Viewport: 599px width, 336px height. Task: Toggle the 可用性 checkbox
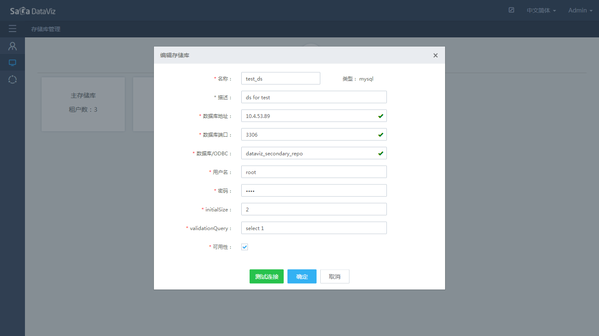click(245, 247)
